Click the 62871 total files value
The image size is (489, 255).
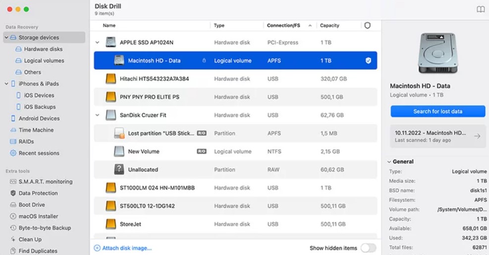pyautogui.click(x=480, y=248)
